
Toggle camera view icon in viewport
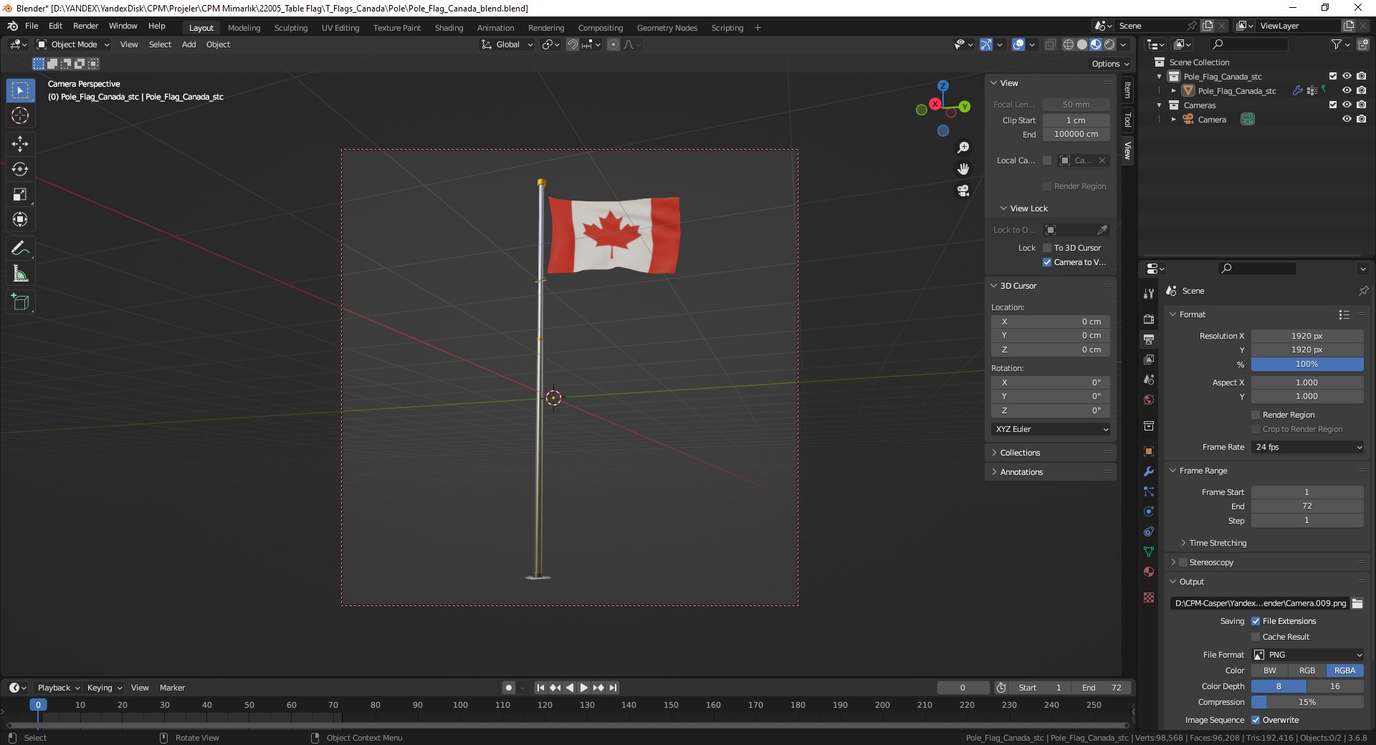[x=963, y=191]
